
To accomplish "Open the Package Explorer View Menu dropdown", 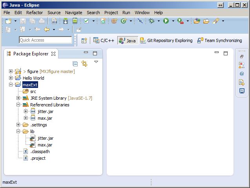I will pos(96,62).
